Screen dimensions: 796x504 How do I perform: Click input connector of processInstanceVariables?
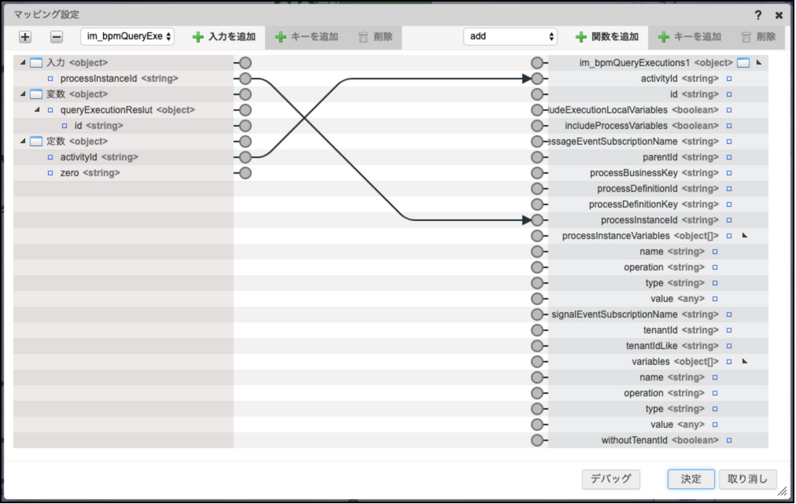tap(537, 236)
